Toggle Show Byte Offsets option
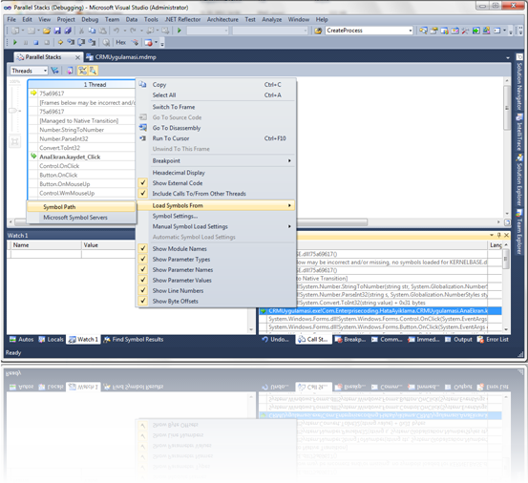Screen dimensions: 528x483 tap(175, 301)
